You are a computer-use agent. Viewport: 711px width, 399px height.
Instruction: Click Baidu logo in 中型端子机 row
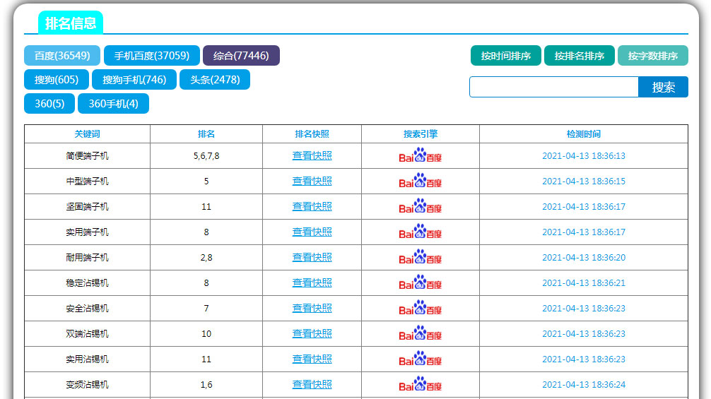click(420, 181)
